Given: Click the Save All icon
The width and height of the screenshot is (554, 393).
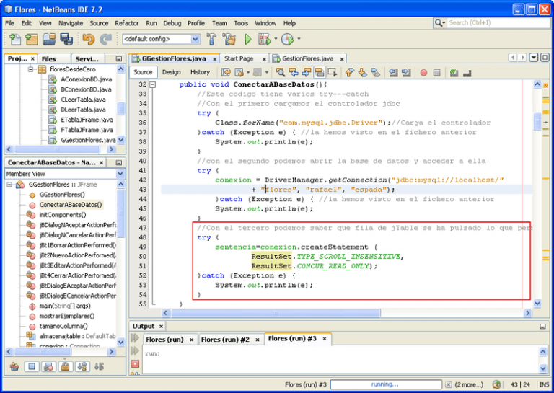Looking at the screenshot, I should [66, 39].
